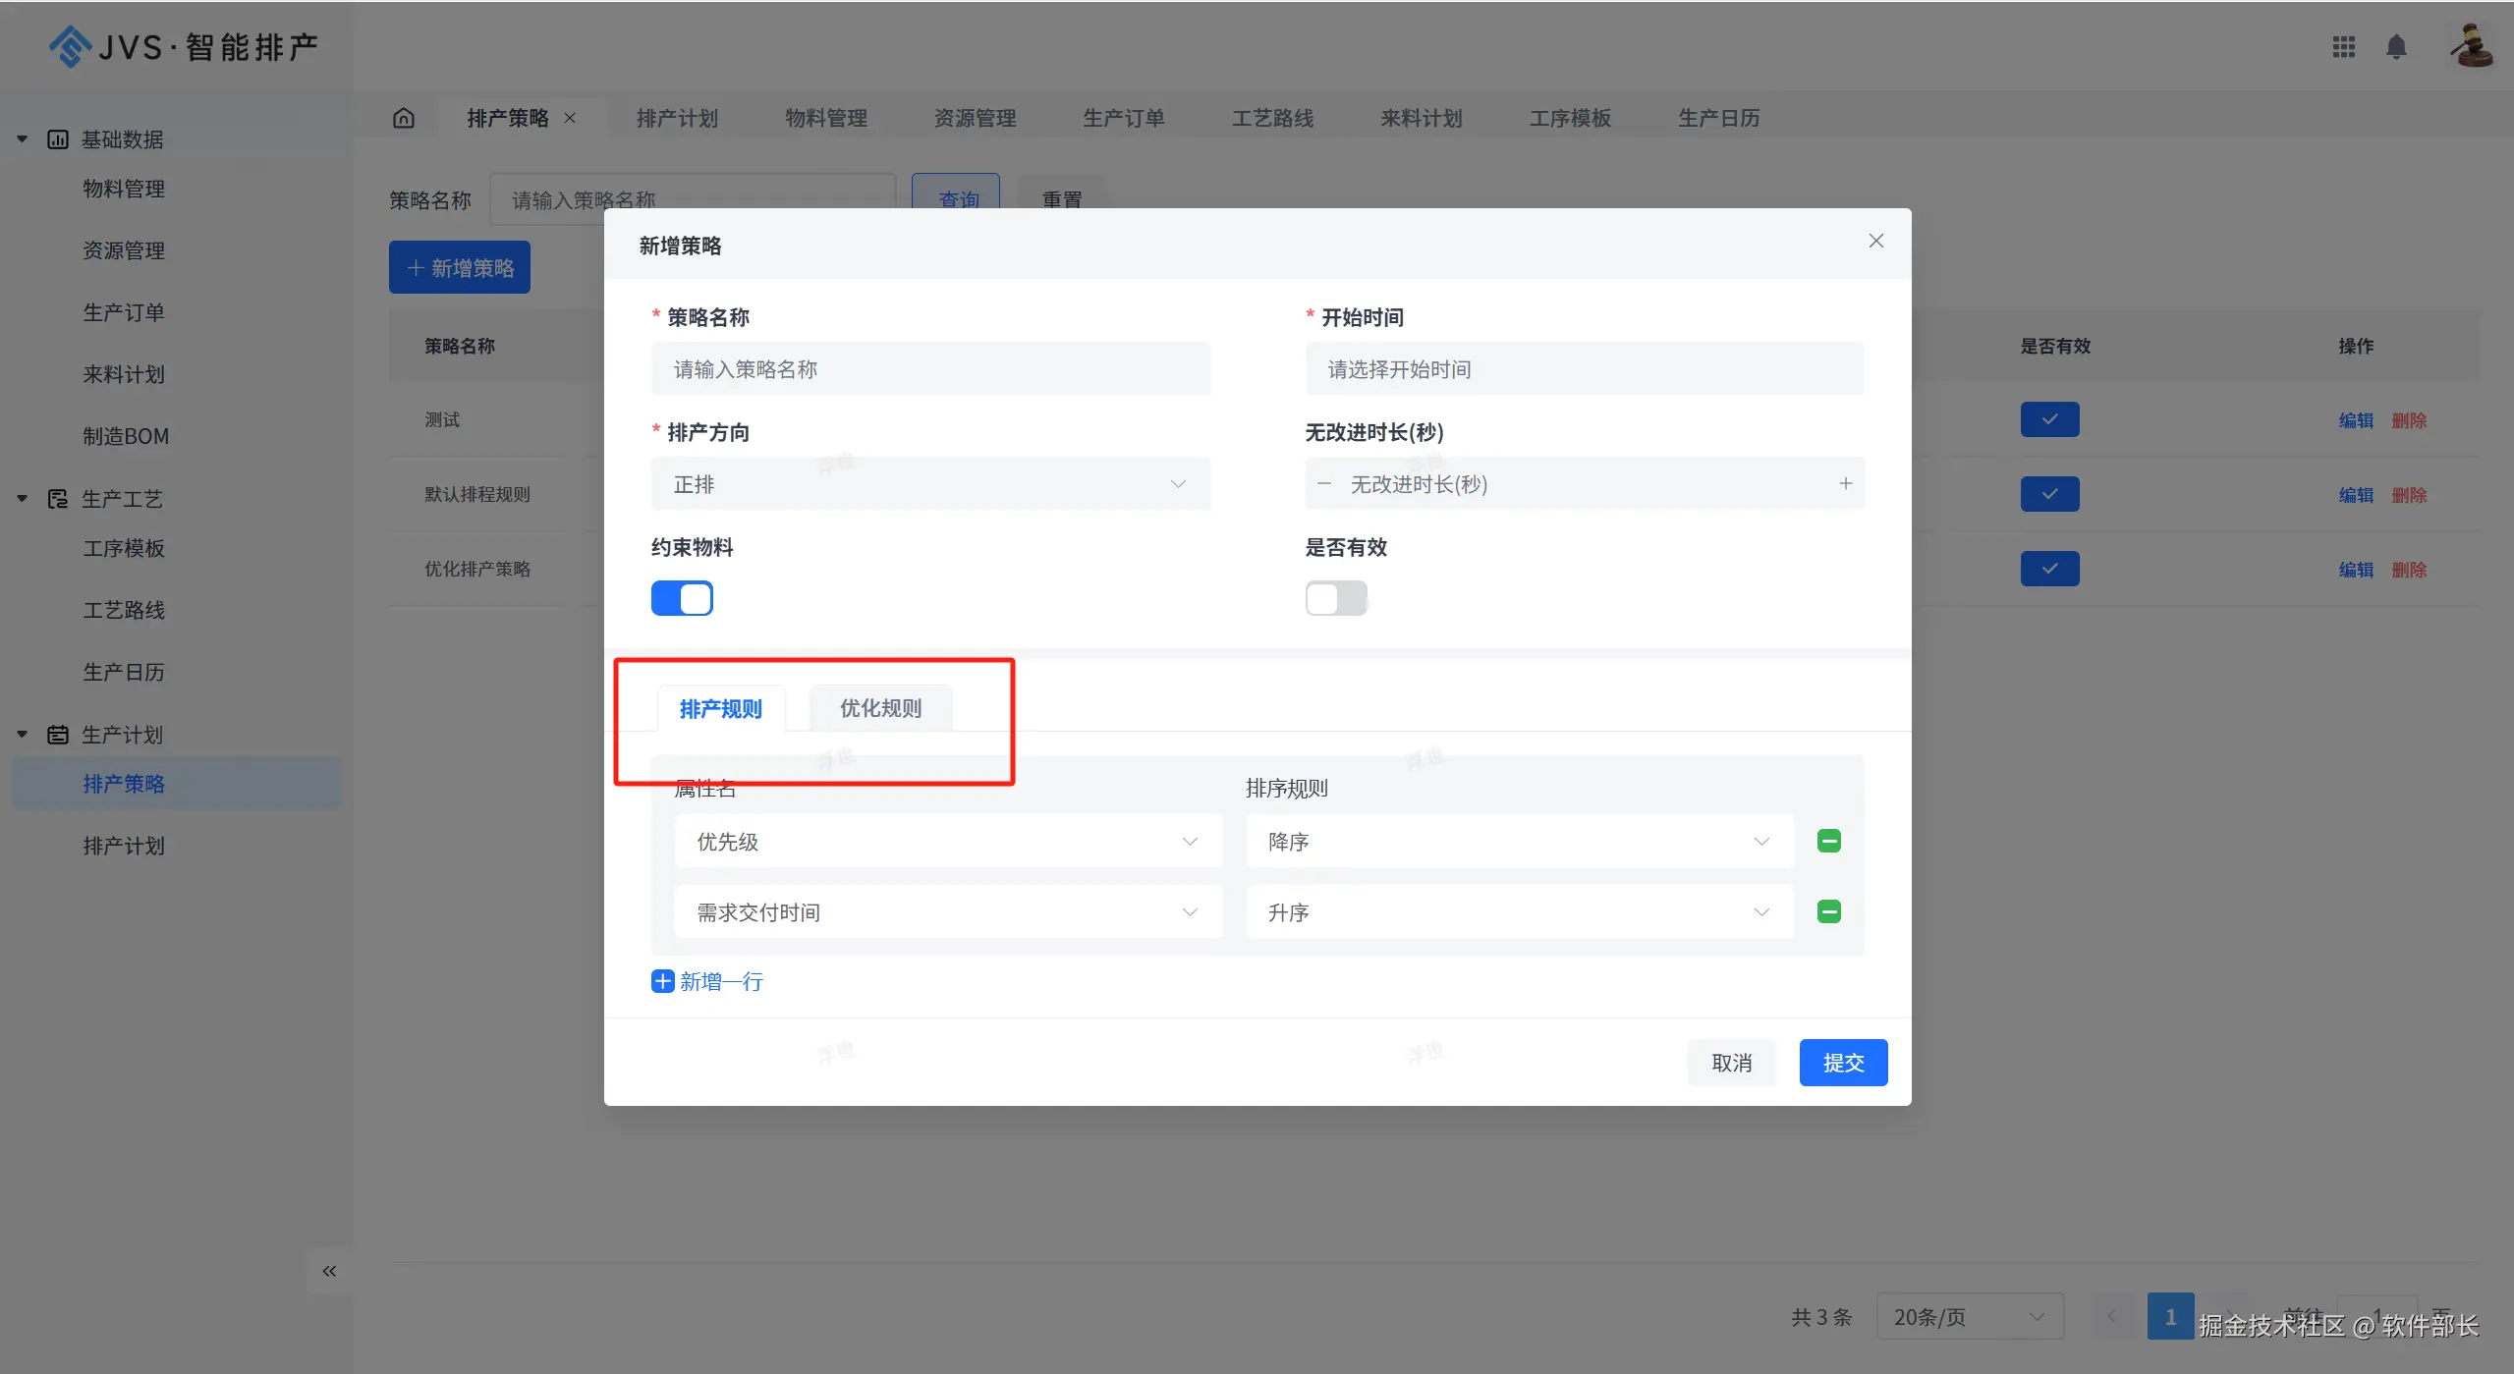Open the 排产方向 dropdown showing 正排
The width and height of the screenshot is (2514, 1374).
pyautogui.click(x=929, y=484)
